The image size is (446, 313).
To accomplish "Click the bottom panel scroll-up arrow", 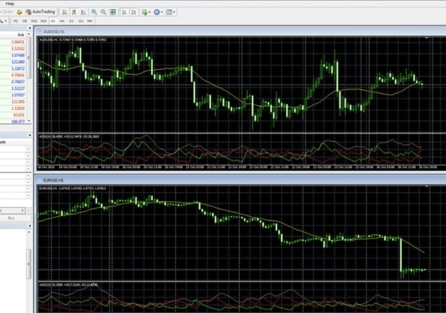I will pyautogui.click(x=29, y=232).
